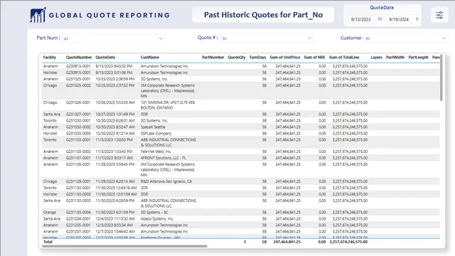Viewport: 455px width, 256px height.
Task: Select quote number G231129-0001
Action: [78, 181]
